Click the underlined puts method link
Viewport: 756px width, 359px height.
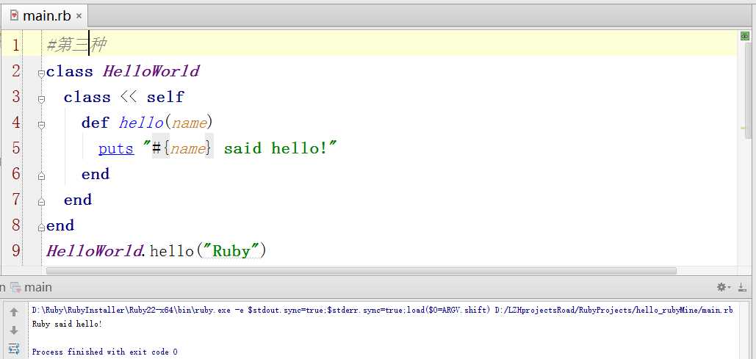click(x=116, y=148)
